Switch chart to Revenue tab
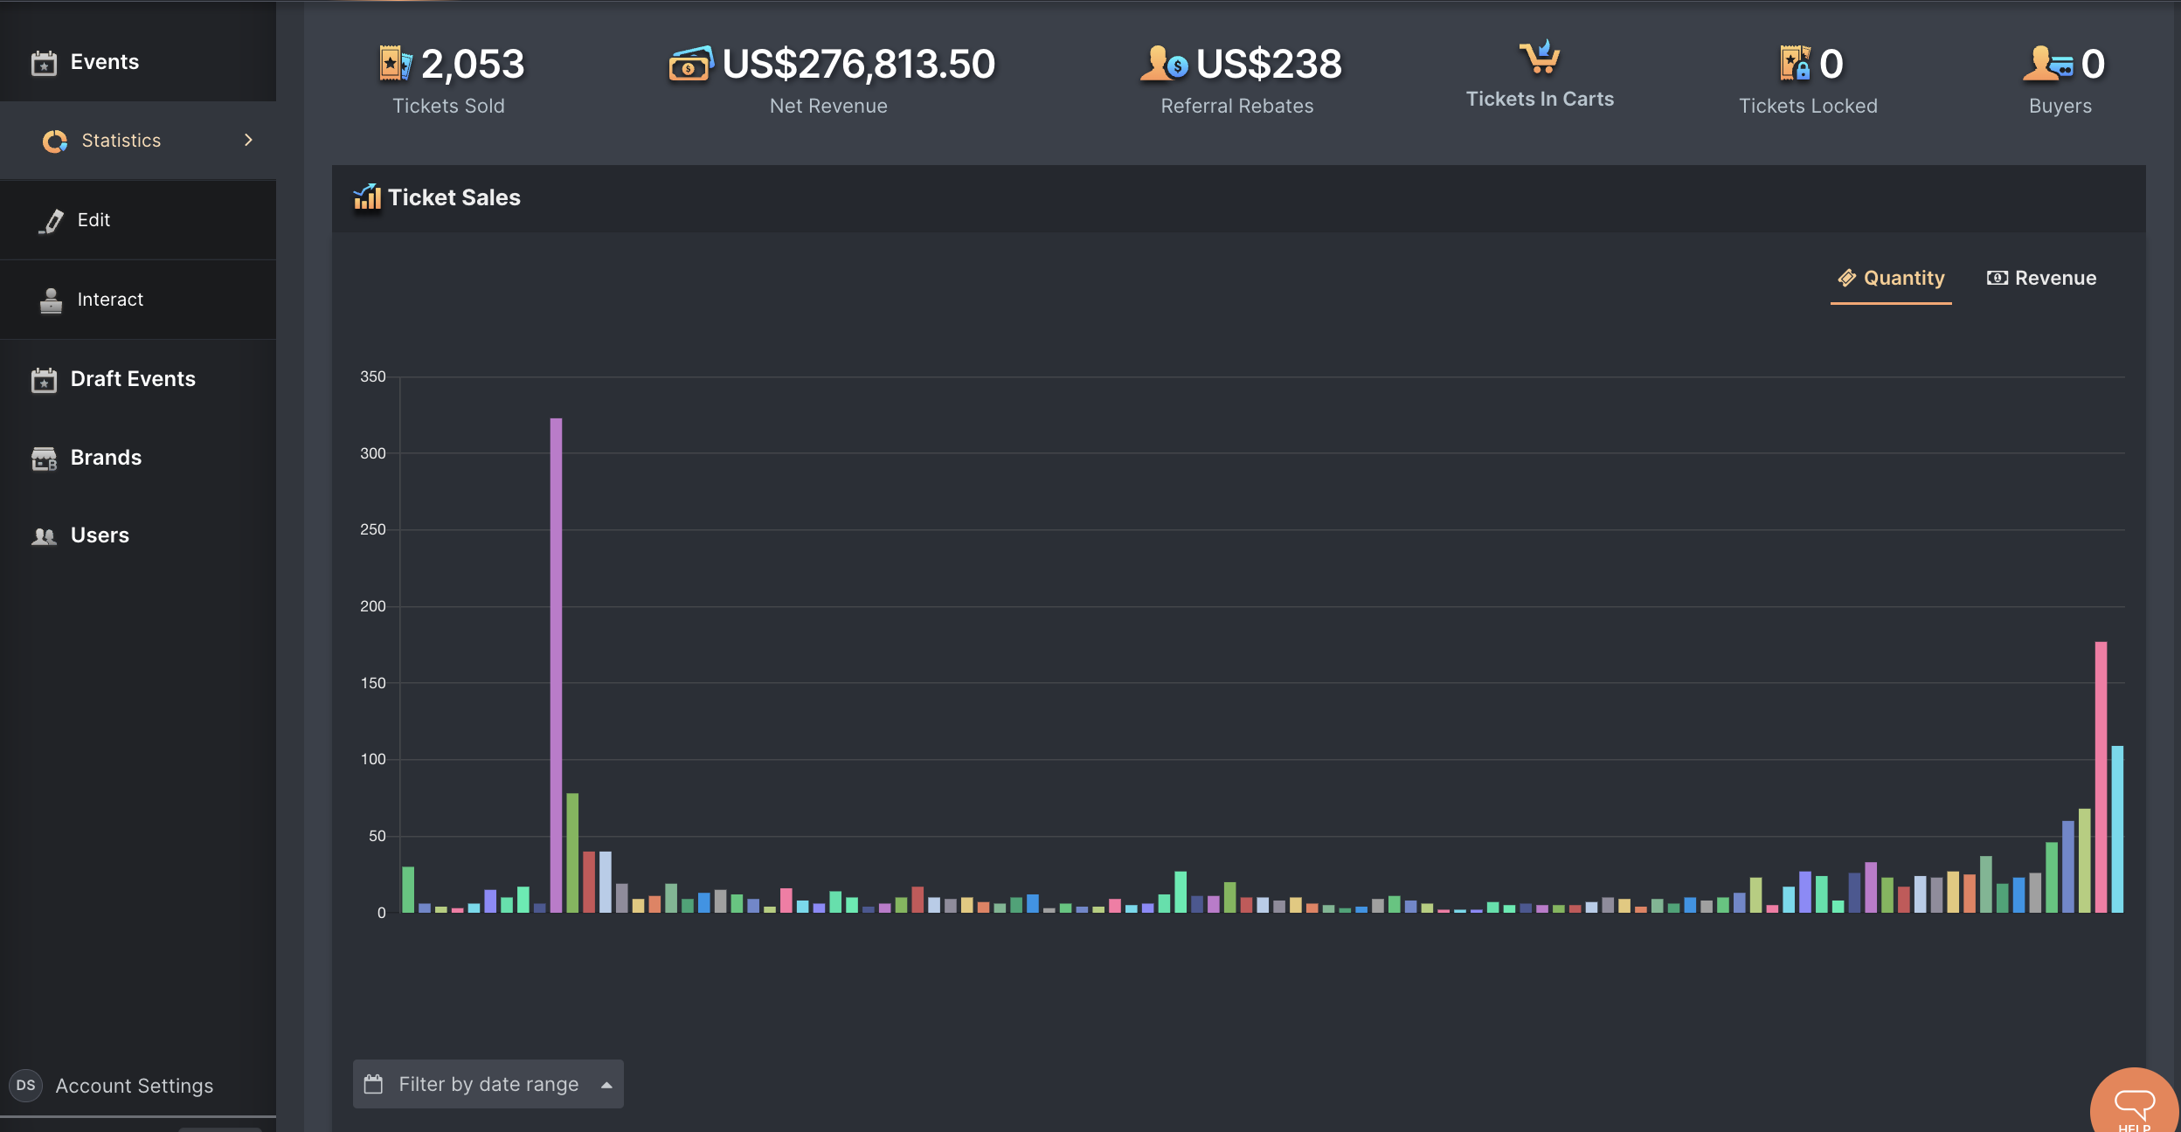Screen dimensions: 2181x1132 click(2041, 279)
